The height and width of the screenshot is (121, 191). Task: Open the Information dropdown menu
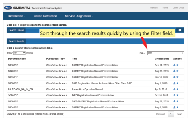click(x=17, y=16)
